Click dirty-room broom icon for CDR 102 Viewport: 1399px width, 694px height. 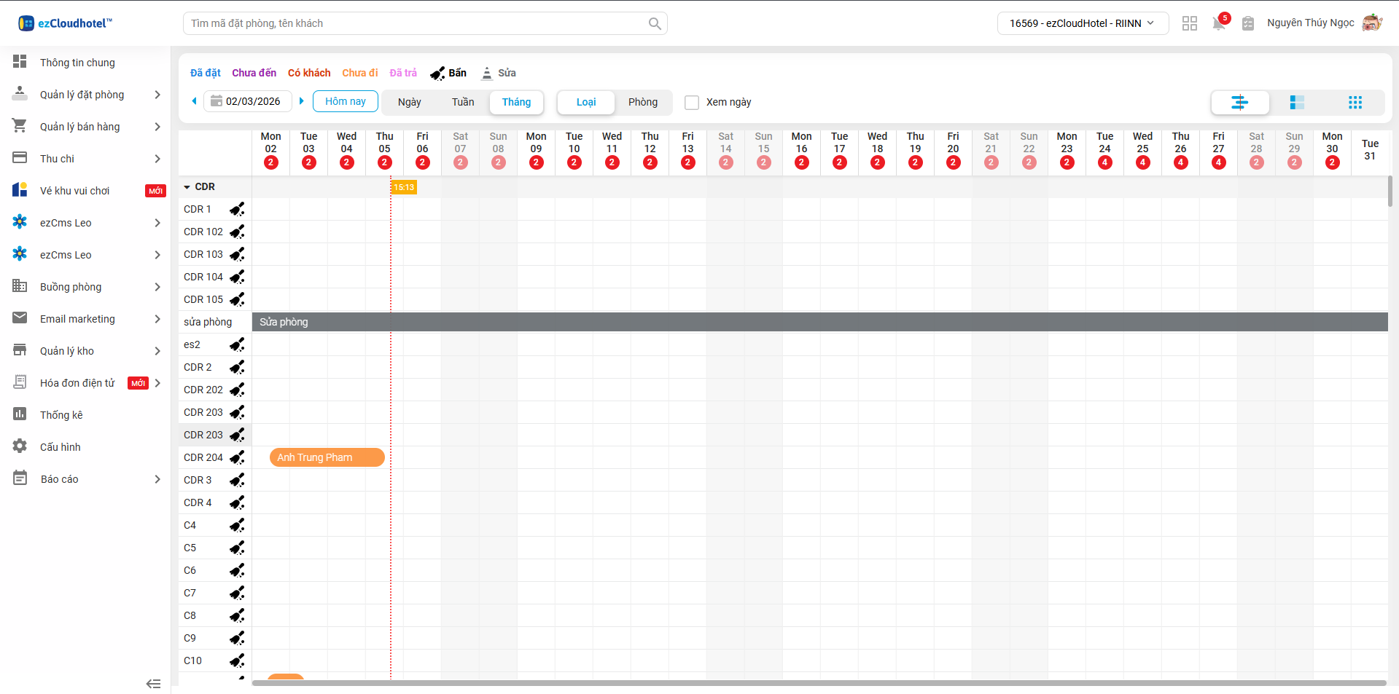[x=237, y=232]
